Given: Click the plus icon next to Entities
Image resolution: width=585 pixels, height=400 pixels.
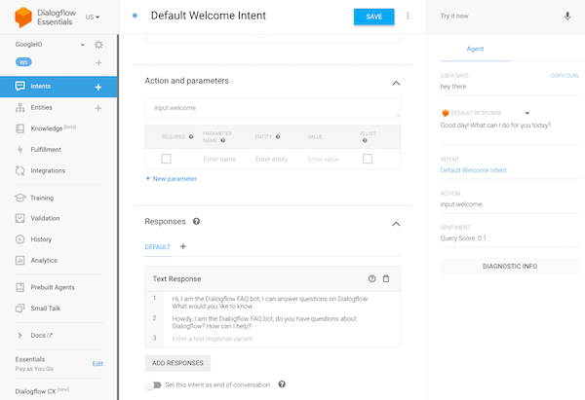Looking at the screenshot, I should tap(98, 108).
